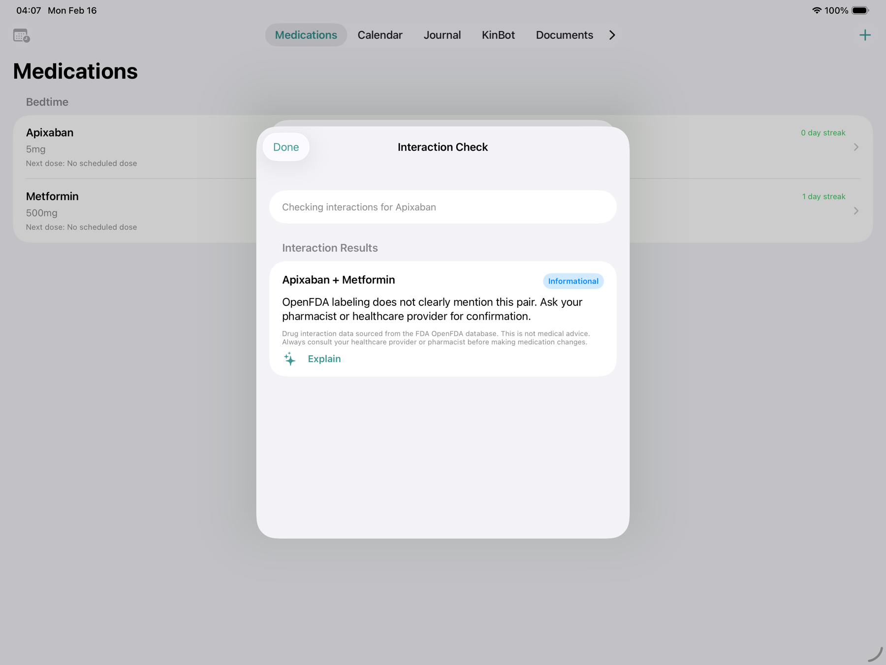Open the Documents tab
Screen dimensions: 886x665
pyautogui.click(x=564, y=34)
